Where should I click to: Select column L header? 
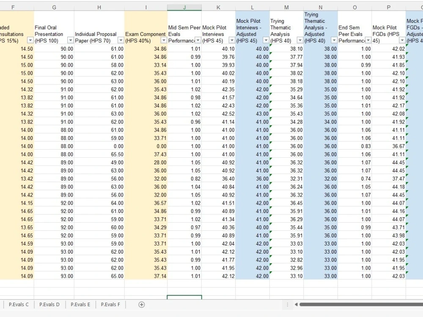click(253, 8)
